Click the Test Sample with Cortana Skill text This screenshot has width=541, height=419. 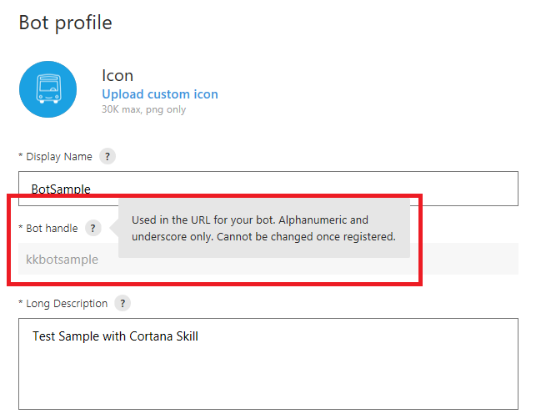[115, 336]
